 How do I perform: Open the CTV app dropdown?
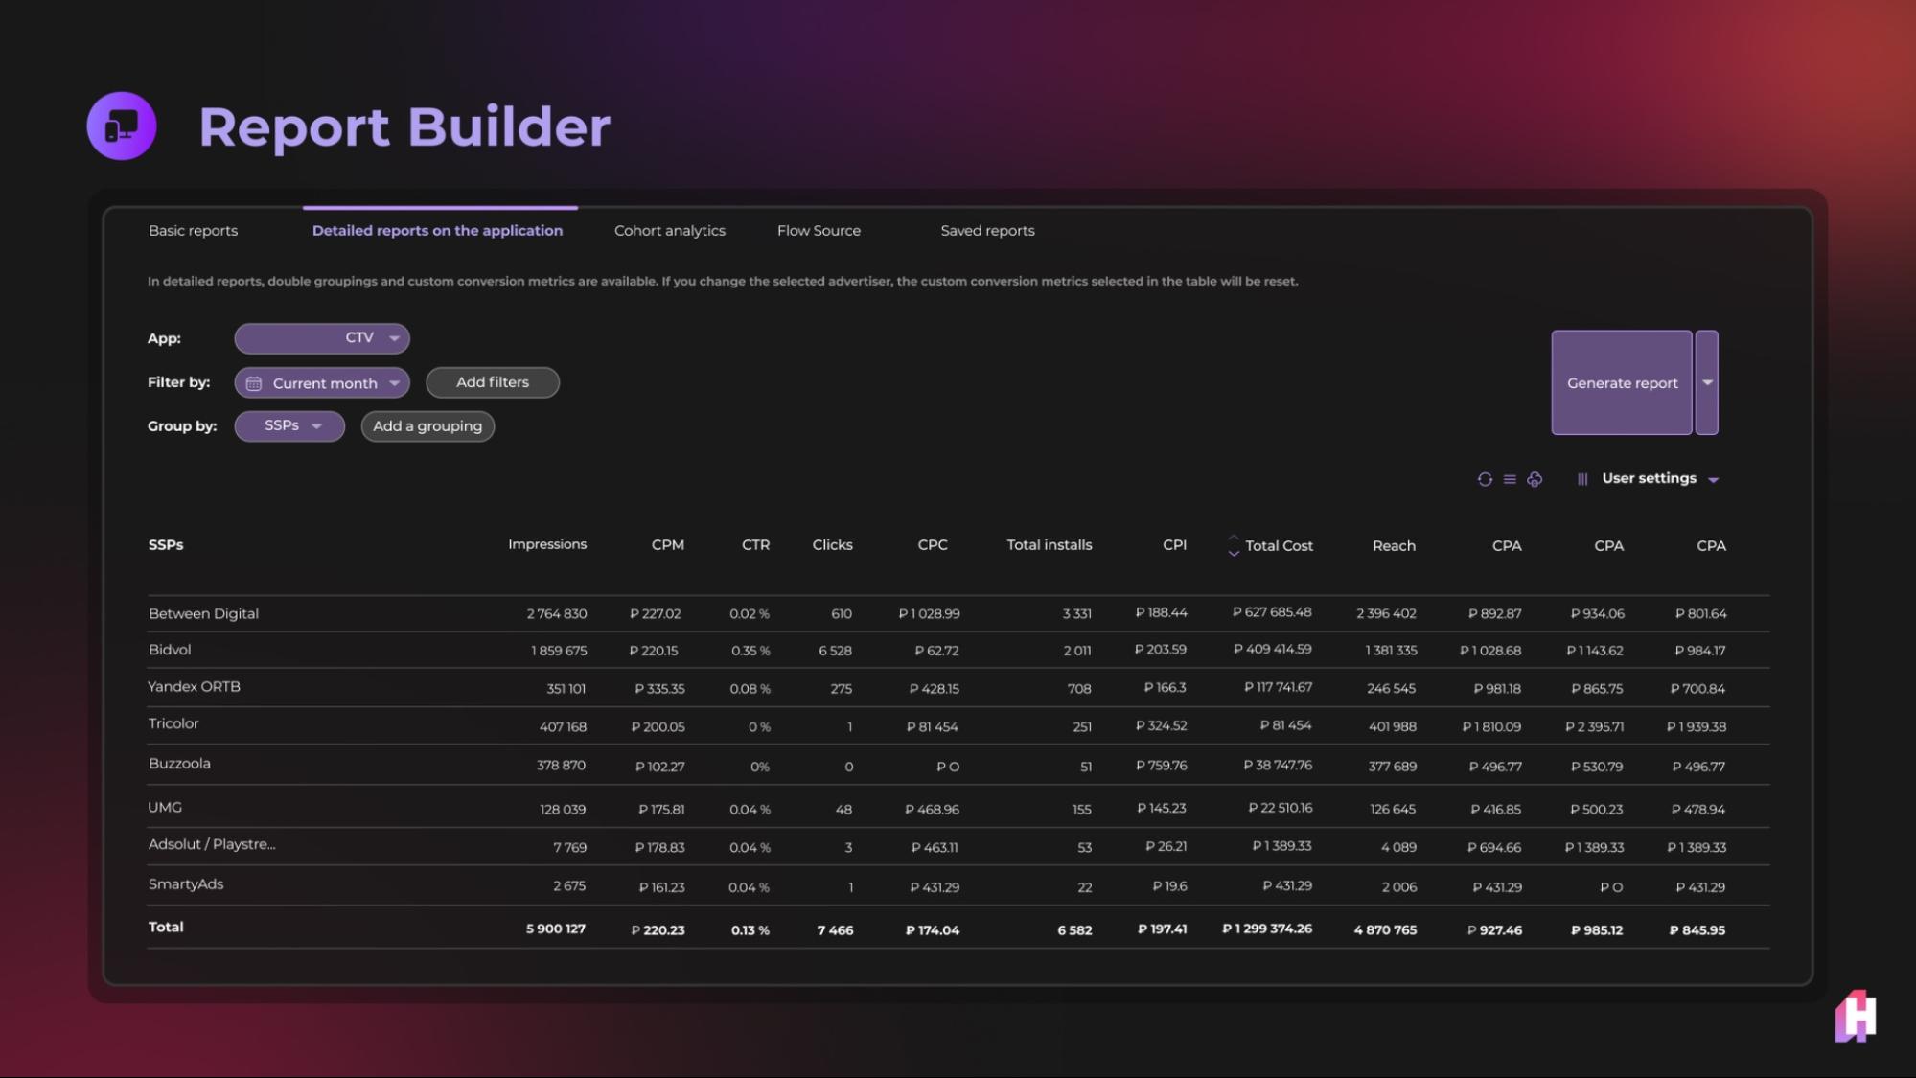pyautogui.click(x=322, y=338)
